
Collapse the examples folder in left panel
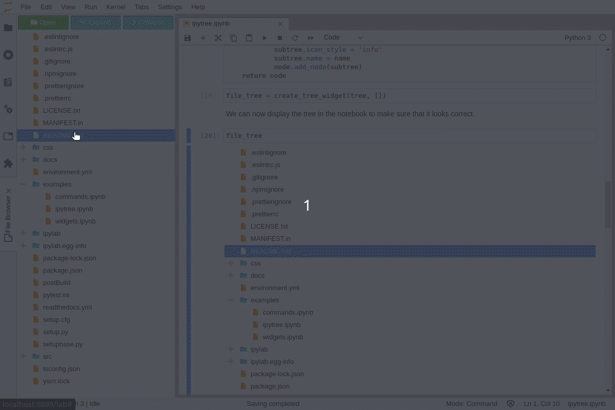[x=23, y=184]
